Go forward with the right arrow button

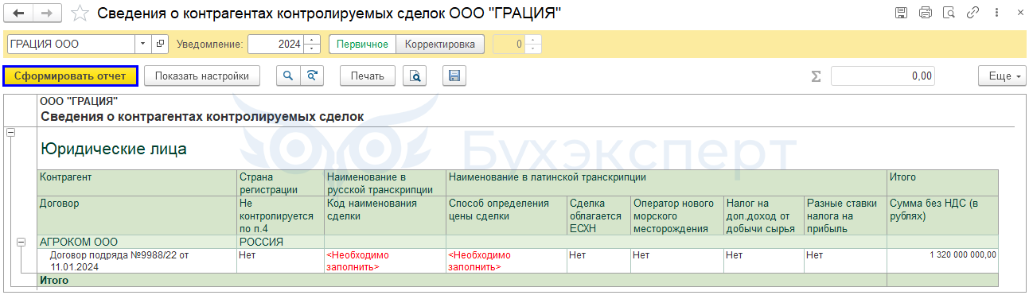(47, 13)
